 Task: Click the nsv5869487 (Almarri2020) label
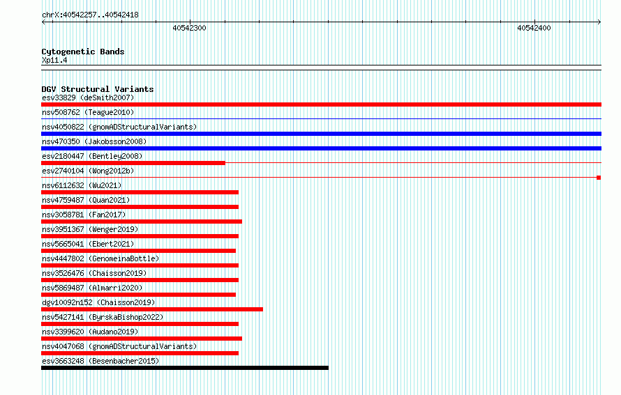coord(92,288)
